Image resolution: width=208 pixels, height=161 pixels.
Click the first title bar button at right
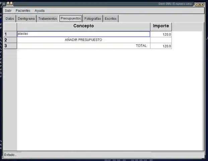pos(197,5)
